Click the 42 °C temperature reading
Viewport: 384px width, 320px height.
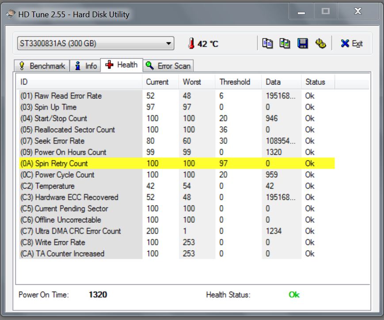(x=208, y=44)
